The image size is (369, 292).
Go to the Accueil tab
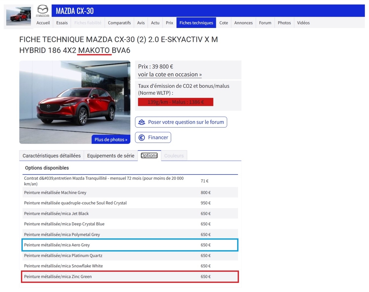pyautogui.click(x=43, y=23)
